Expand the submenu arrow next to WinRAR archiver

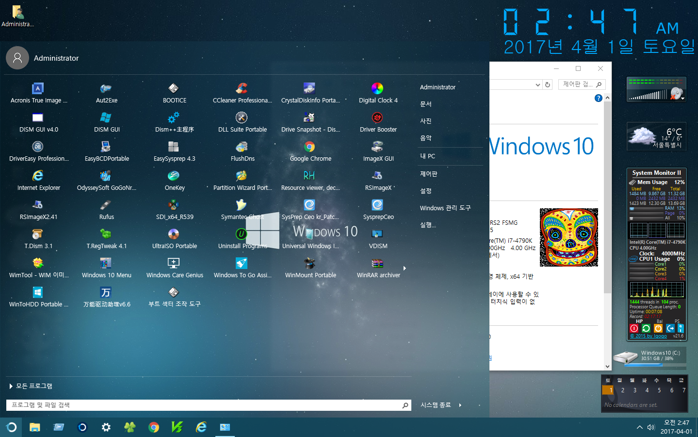click(405, 268)
